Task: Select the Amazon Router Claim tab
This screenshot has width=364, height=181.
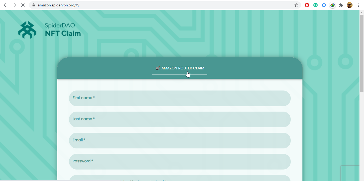Action: pos(180,68)
